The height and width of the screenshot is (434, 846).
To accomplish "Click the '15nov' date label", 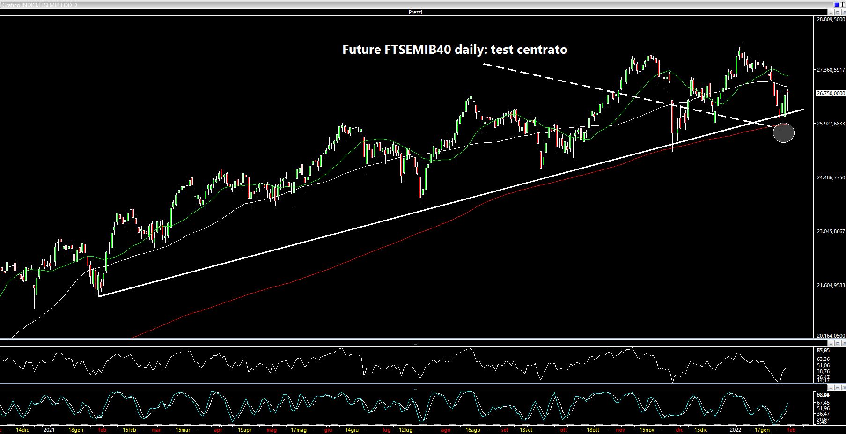I will click(x=647, y=430).
